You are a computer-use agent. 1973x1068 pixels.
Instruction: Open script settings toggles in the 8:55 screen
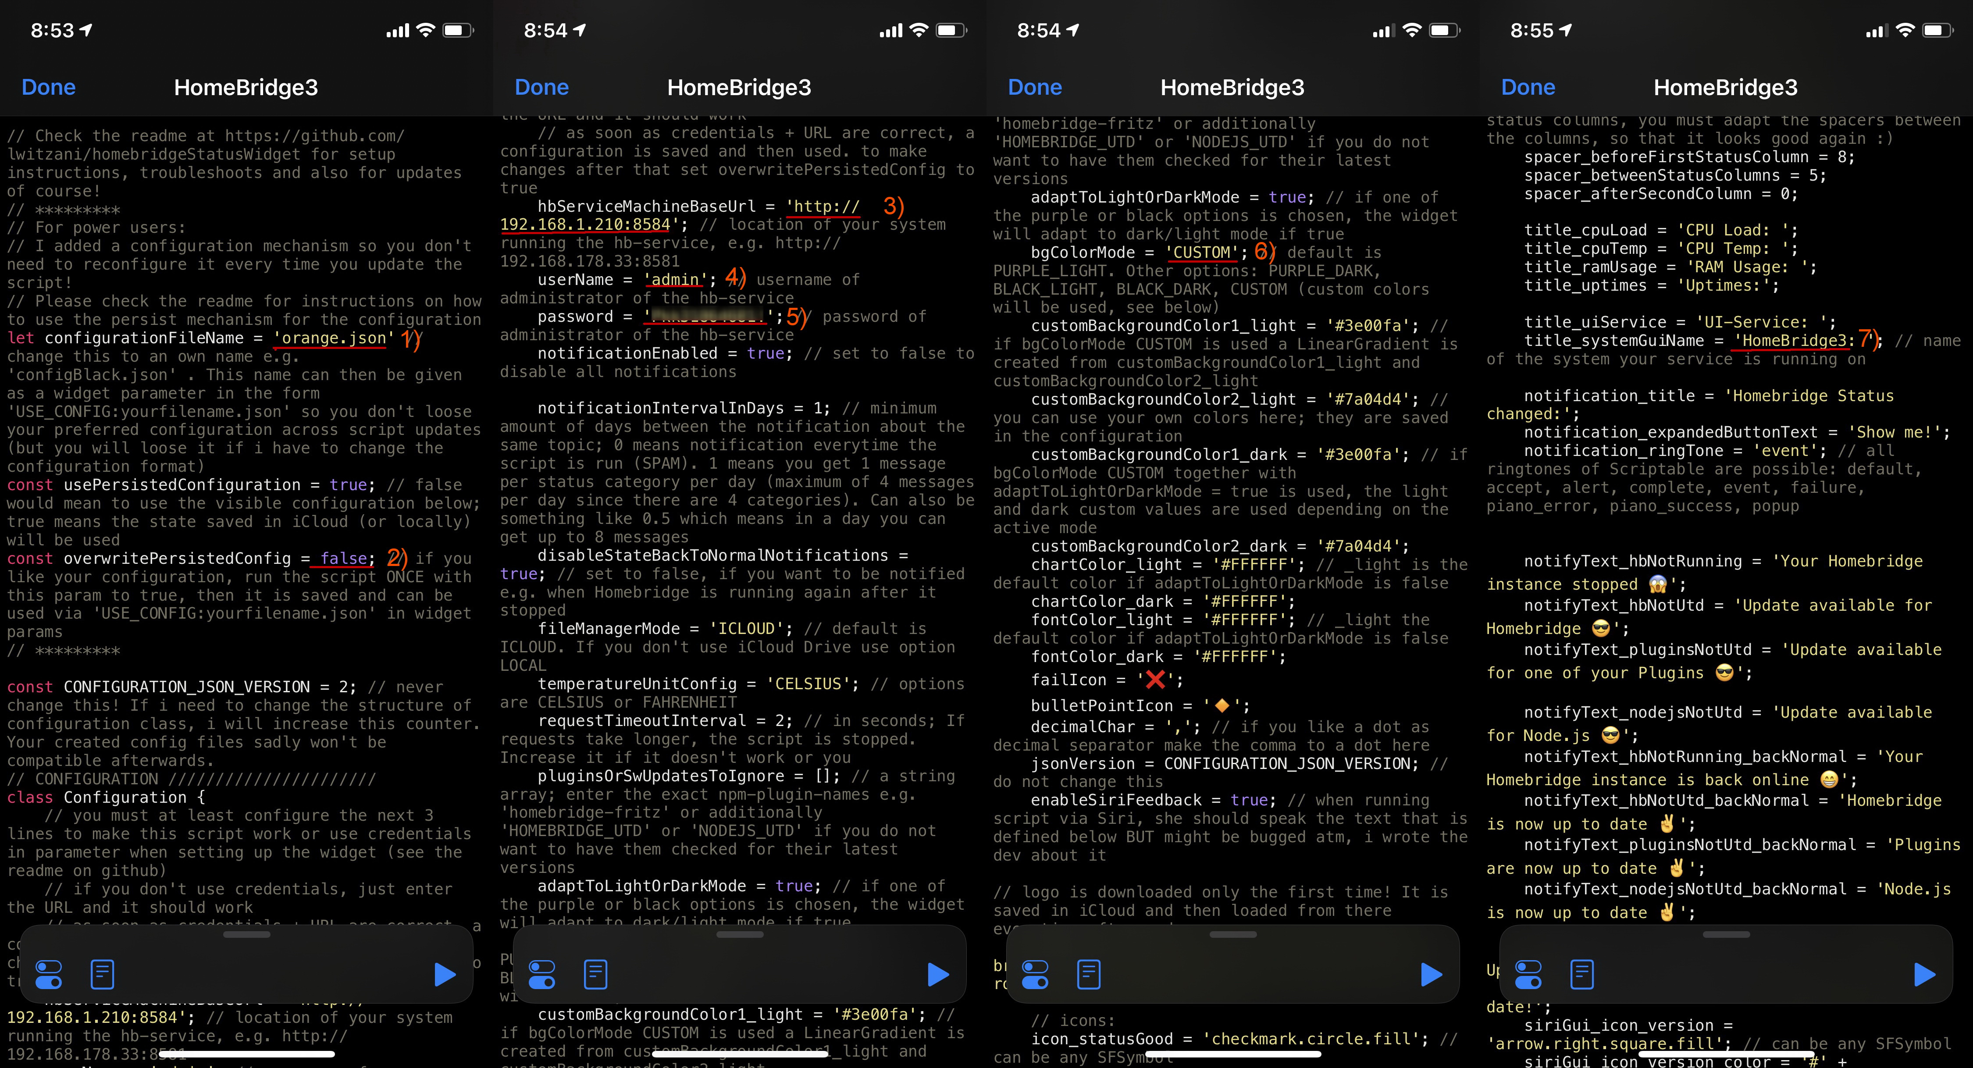pyautogui.click(x=1529, y=975)
